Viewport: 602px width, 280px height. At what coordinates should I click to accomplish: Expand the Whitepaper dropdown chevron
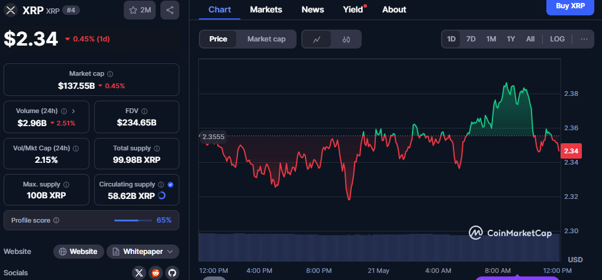(170, 252)
